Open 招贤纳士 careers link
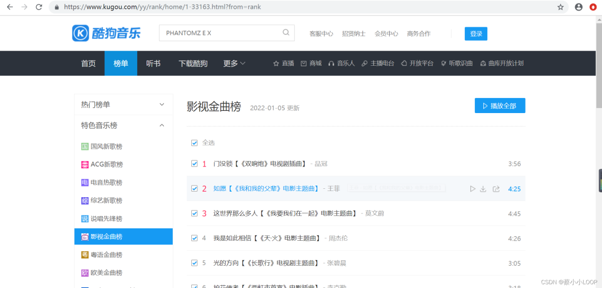 pyautogui.click(x=354, y=34)
